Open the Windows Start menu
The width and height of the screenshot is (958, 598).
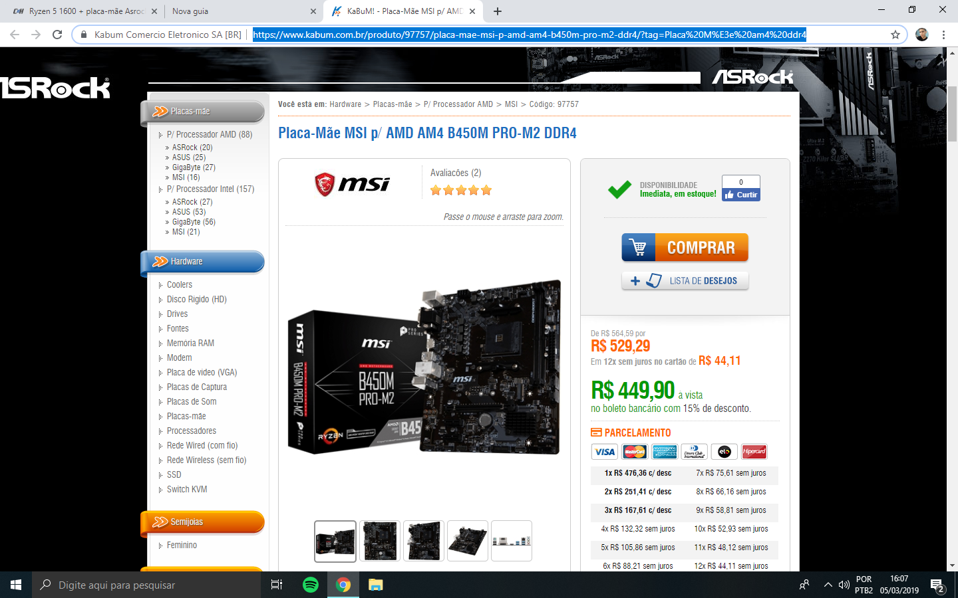[16, 585]
